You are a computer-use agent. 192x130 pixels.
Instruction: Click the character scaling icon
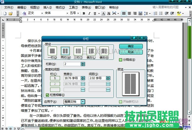(x=114, y=13)
